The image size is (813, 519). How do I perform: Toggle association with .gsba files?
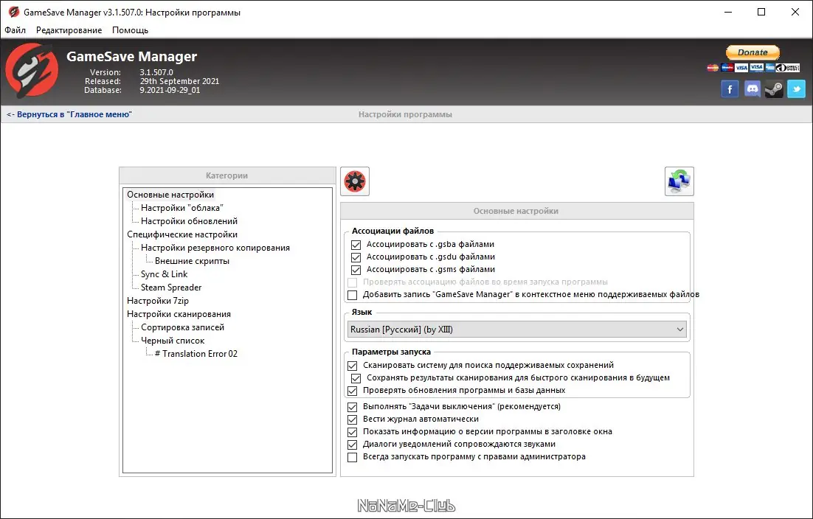click(x=356, y=245)
